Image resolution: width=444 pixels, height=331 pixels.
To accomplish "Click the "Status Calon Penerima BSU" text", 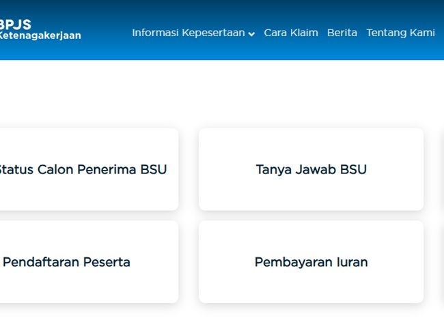I will [82, 169].
